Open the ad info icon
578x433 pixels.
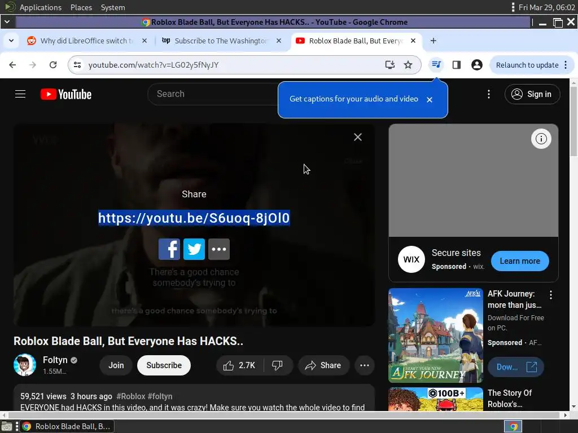[x=541, y=139]
